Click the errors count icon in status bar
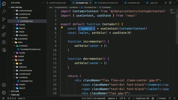 click(x=9, y=98)
